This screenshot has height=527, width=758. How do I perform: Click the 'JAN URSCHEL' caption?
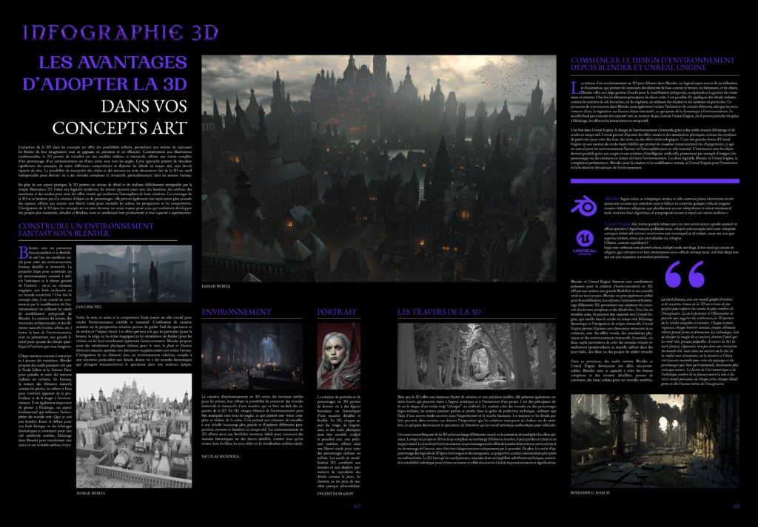[x=90, y=307]
